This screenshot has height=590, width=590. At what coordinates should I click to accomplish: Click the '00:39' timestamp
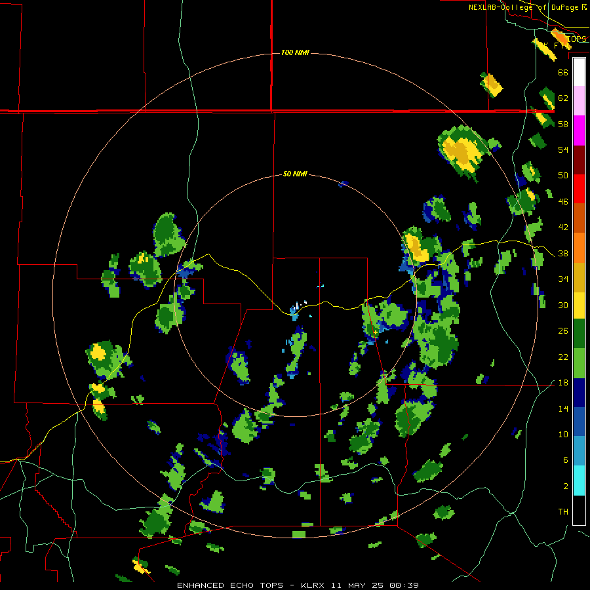[x=404, y=585]
